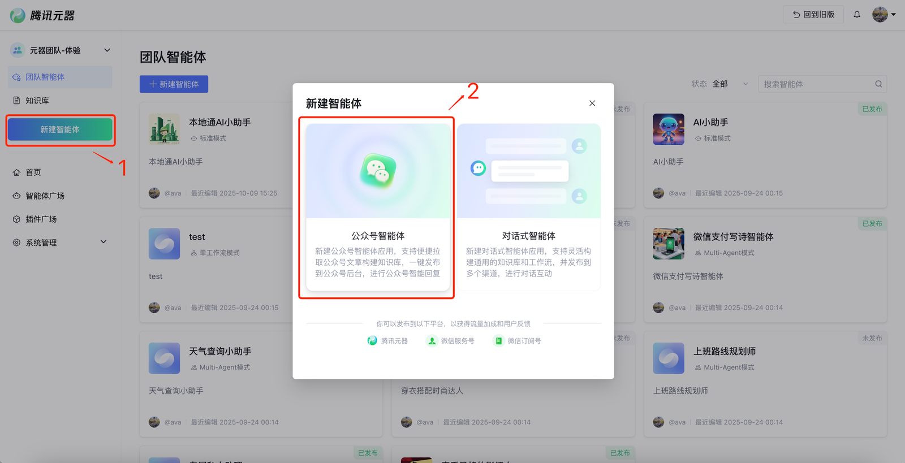Viewport: 905px width, 463px height.
Task: Click the 腾讯元器 platform icon in dialog
Action: tap(372, 341)
